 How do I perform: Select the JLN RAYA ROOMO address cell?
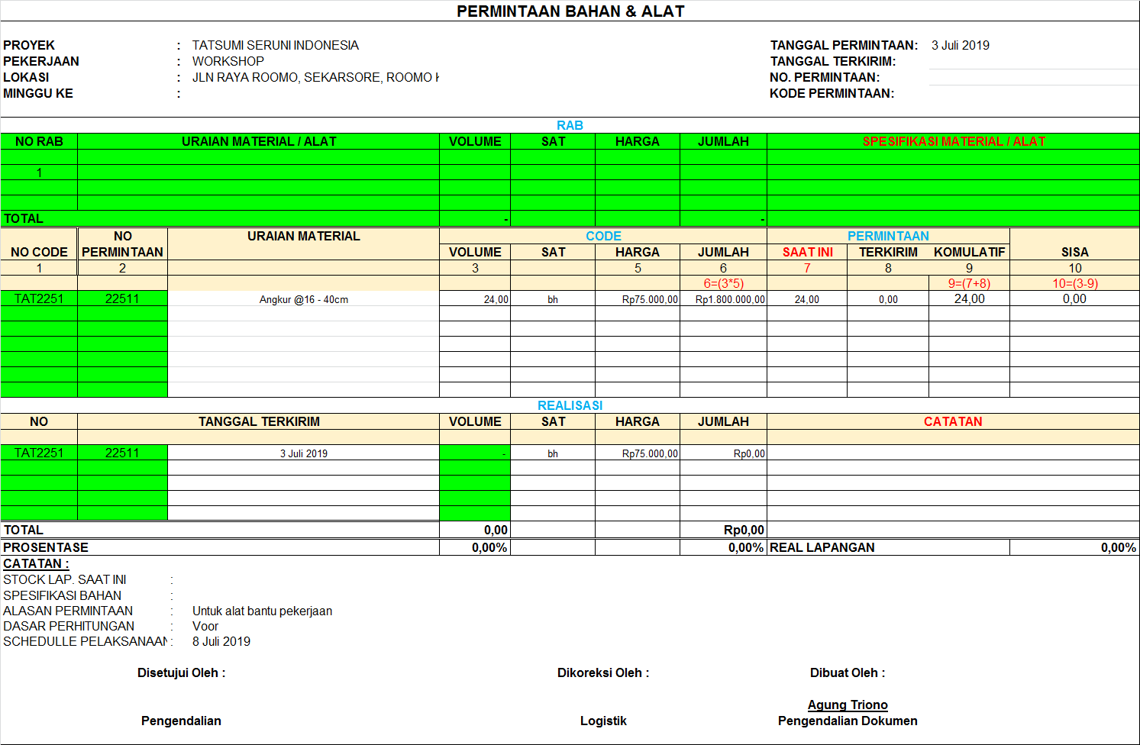[315, 77]
